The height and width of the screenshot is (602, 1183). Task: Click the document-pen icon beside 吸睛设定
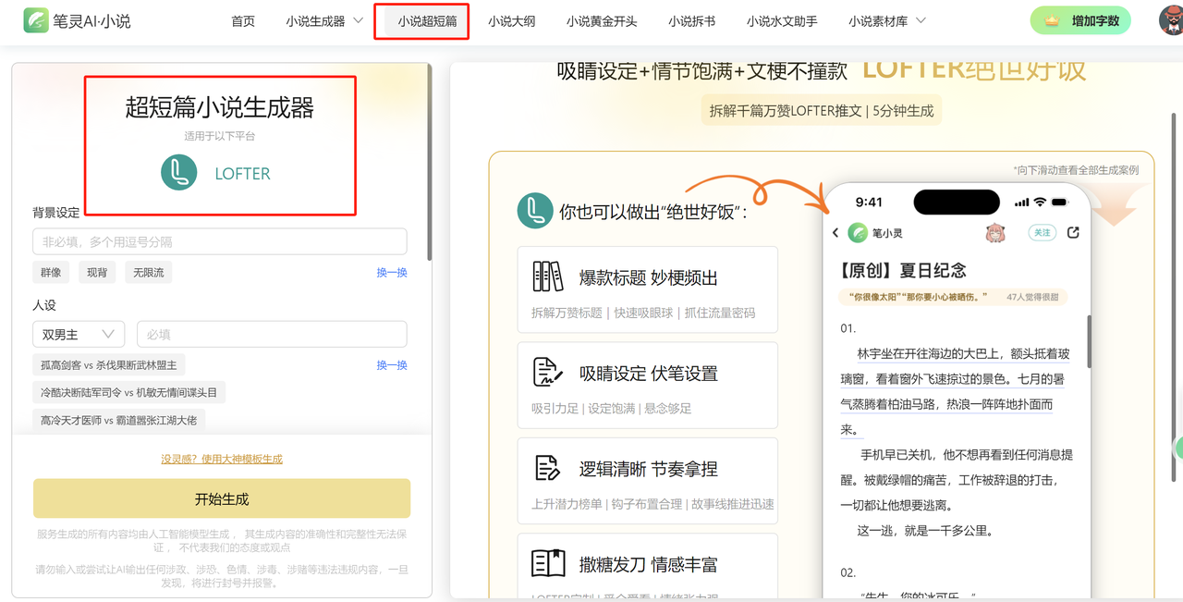click(x=548, y=372)
